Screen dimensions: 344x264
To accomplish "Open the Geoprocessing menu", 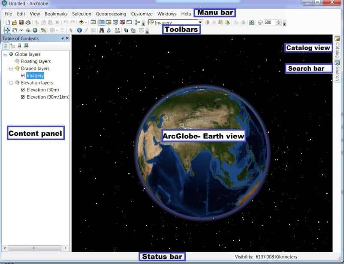I will (x=111, y=14).
